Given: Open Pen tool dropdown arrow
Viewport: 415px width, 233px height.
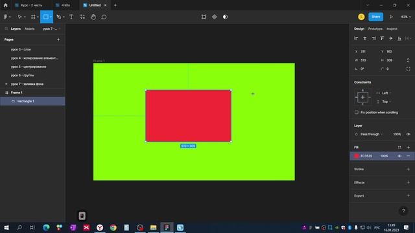Looking at the screenshot, I should (x=64, y=17).
